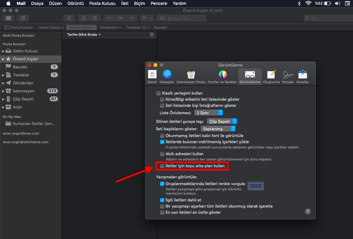Screen dimensions: 353x239
Task: Open the Kurallar preferences pane
Action: (x=302, y=77)
